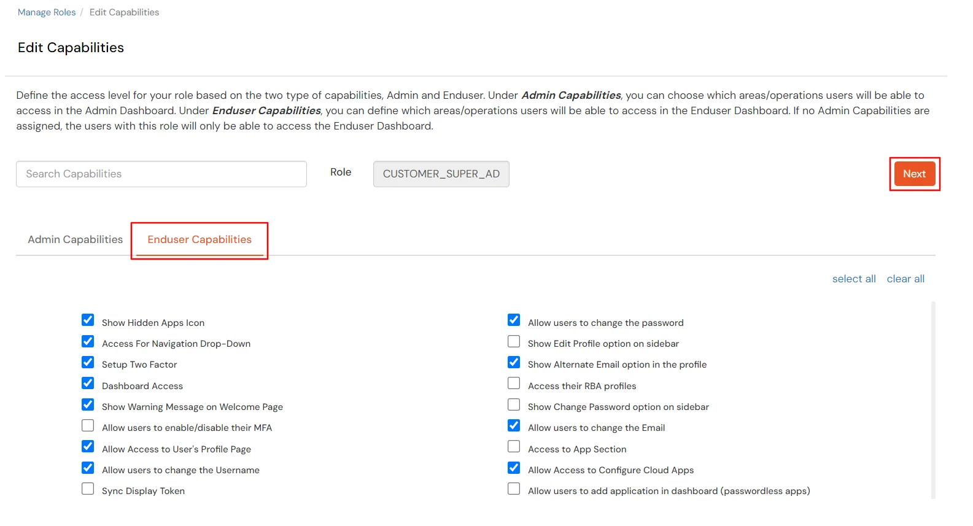Enable Show Edit Profile option on sidebar
The height and width of the screenshot is (526, 973).
tap(514, 341)
